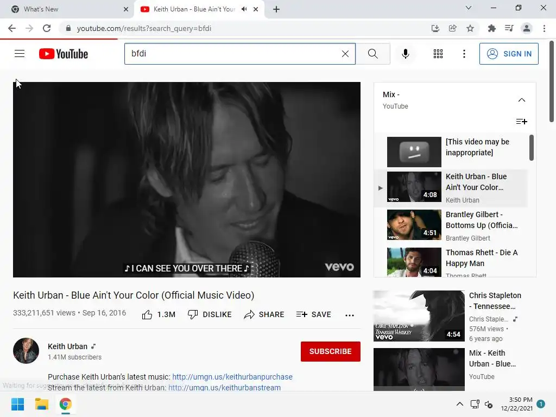
Task: Go back to previous page
Action: [12, 28]
